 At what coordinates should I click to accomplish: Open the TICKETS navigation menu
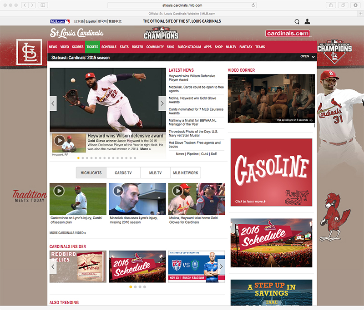[x=92, y=47]
